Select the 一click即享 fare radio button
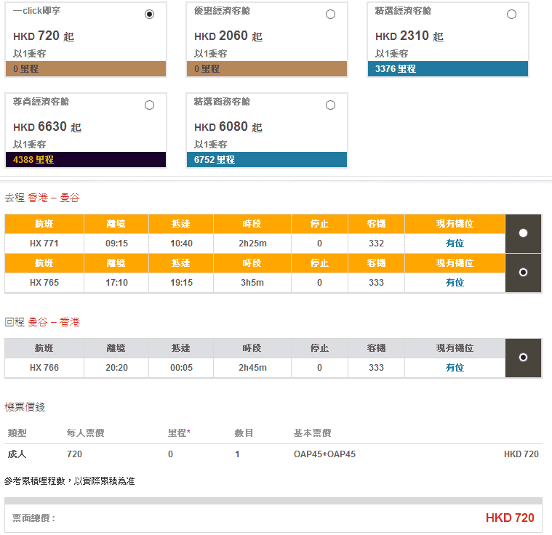Screen dimensions: 552x535 pos(149,15)
